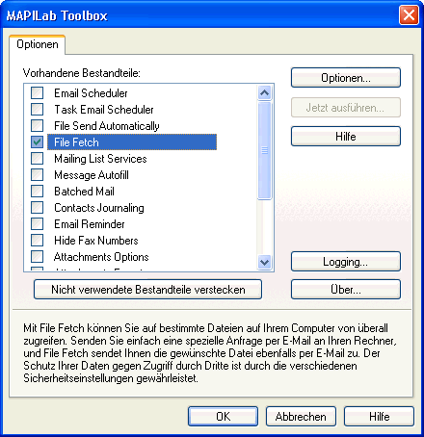Select the Optionen tab
Image resolution: width=424 pixels, height=437 pixels.
[x=38, y=44]
